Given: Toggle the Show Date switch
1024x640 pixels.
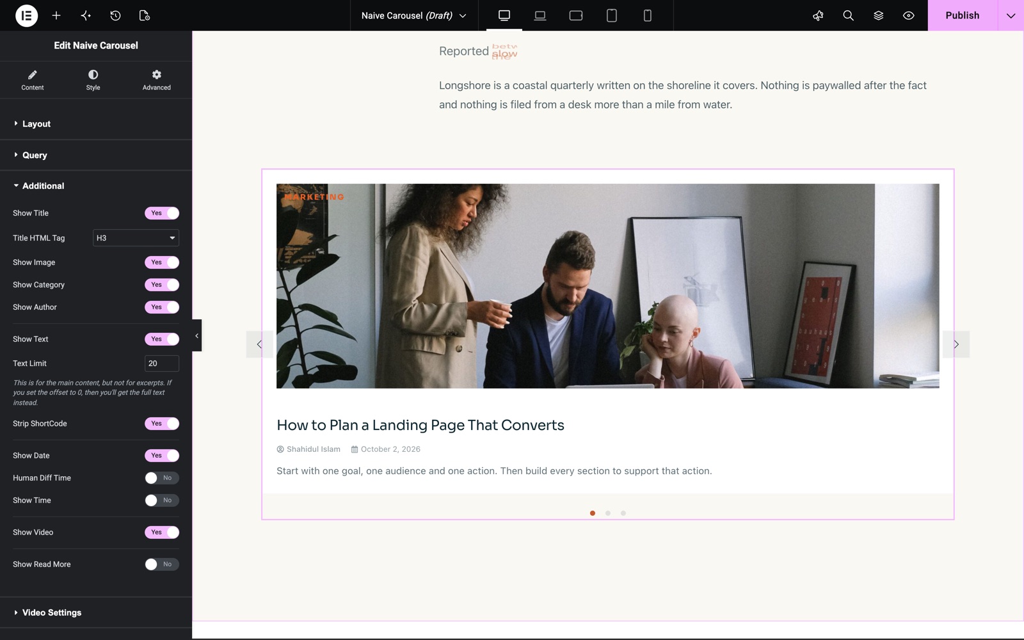Looking at the screenshot, I should (162, 456).
